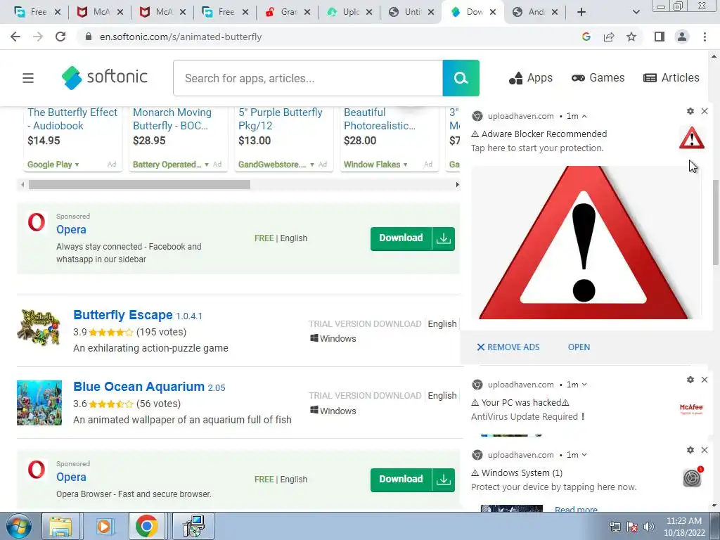This screenshot has width=720, height=540.
Task: Close the And tab
Action: point(555,12)
